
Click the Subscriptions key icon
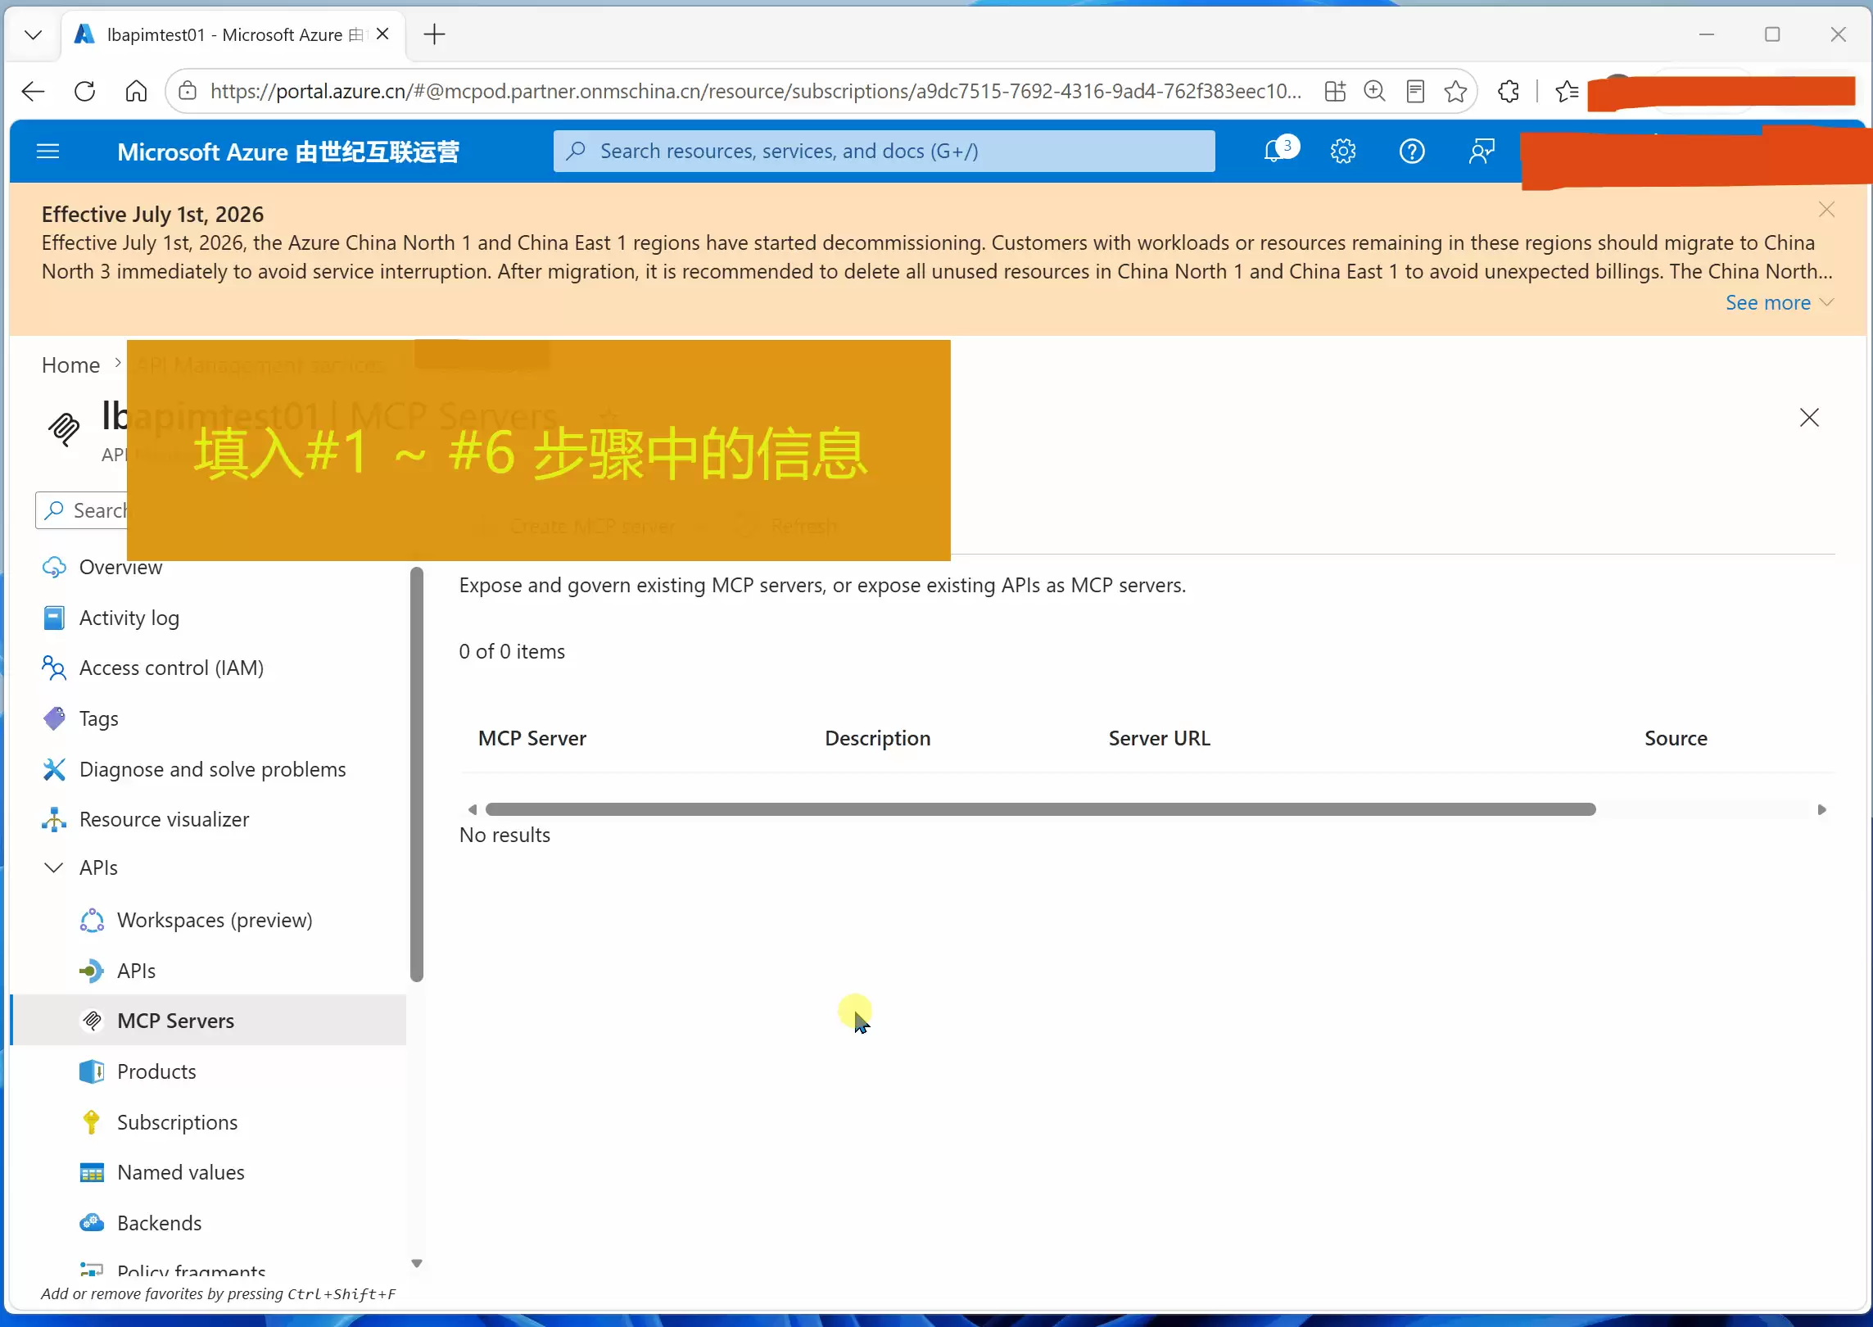92,1122
